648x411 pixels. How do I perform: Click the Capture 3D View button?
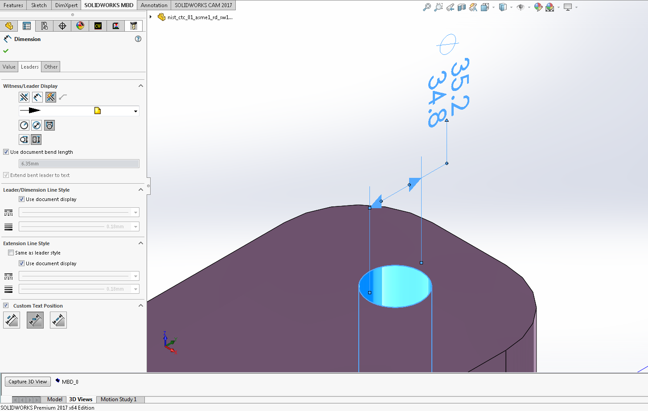[28, 382]
